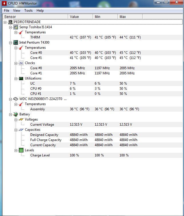184x216 pixels.
Task: Click the Value column header
Action: (80, 17)
